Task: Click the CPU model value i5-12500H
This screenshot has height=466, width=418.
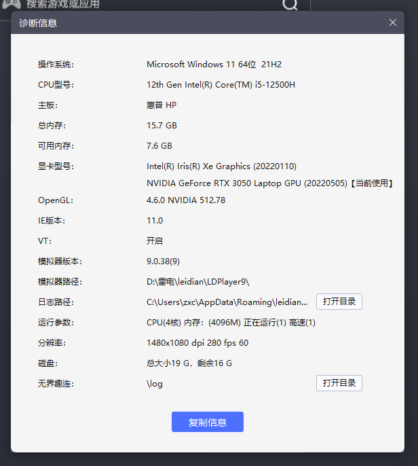Action: point(221,85)
